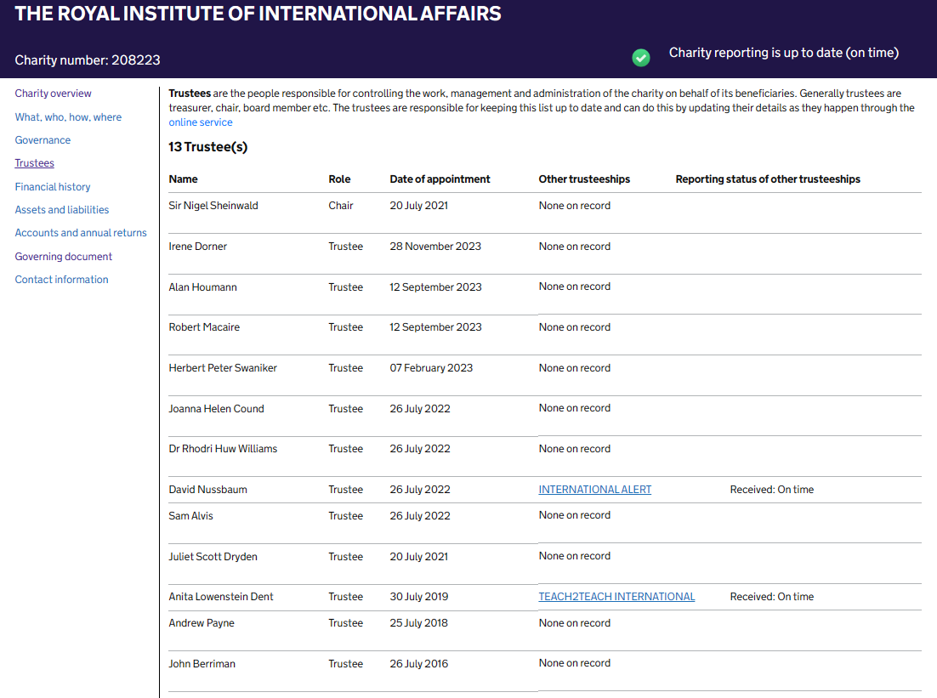Image resolution: width=937 pixels, height=698 pixels.
Task: Click the green reporting status checkmark icon
Action: click(x=641, y=57)
